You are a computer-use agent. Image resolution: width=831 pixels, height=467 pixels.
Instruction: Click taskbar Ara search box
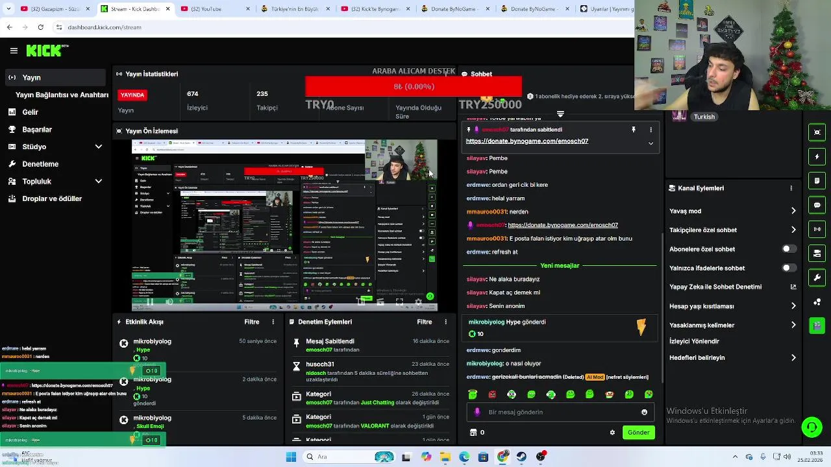pos(349,457)
